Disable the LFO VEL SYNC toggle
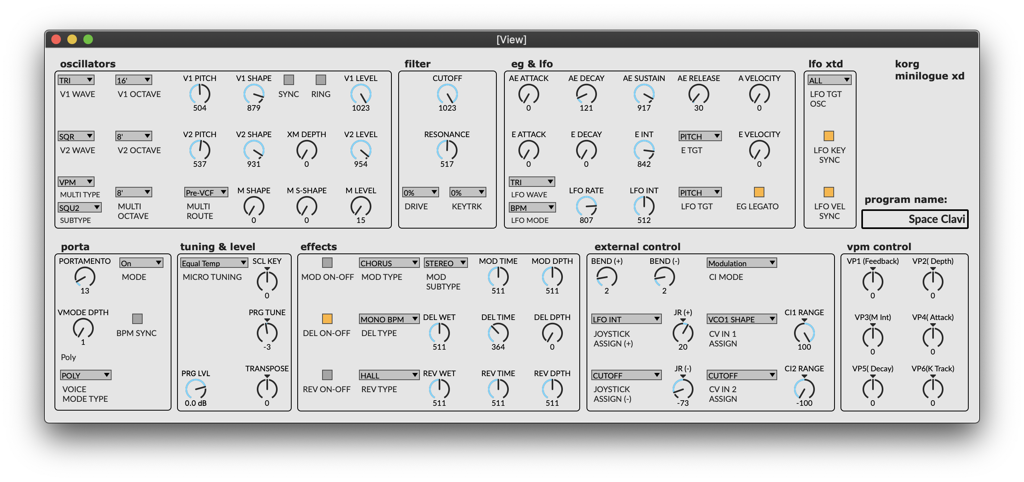The height and width of the screenshot is (482, 1024). pos(828,192)
